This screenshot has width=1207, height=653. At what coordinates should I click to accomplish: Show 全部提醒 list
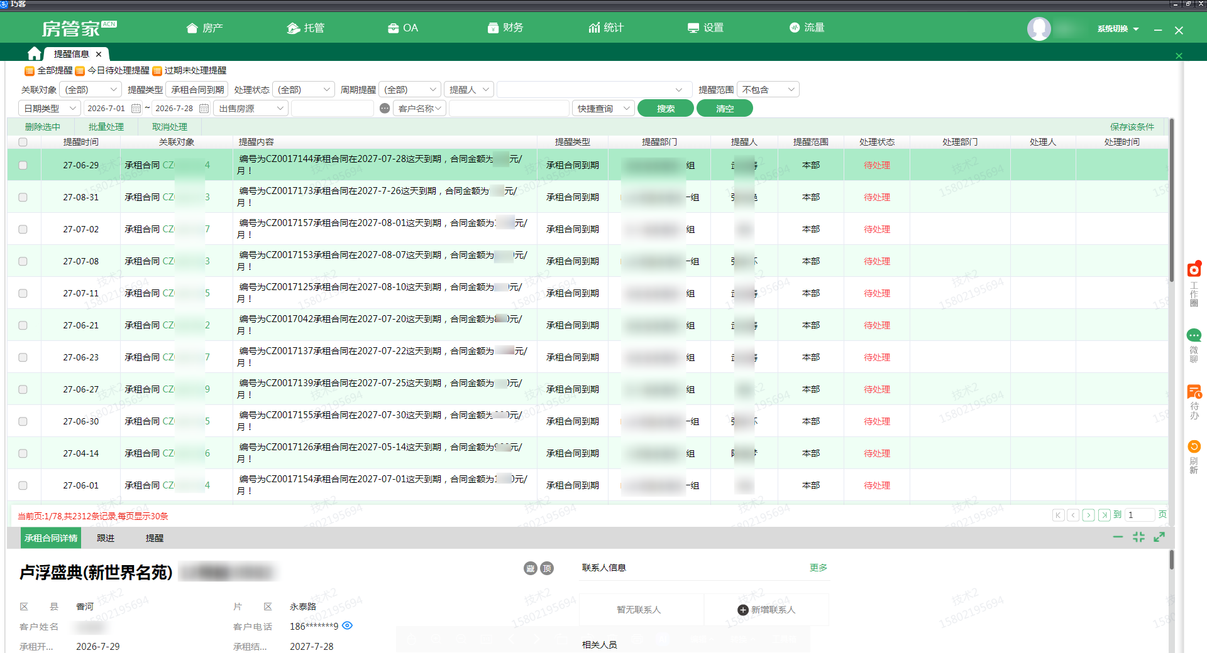pyautogui.click(x=48, y=70)
